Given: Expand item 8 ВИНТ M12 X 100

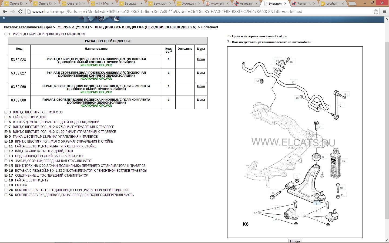Looking at the screenshot, I should (6, 132).
